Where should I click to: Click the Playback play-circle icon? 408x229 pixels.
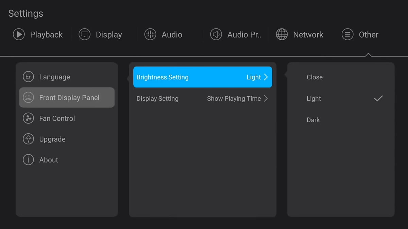(19, 34)
